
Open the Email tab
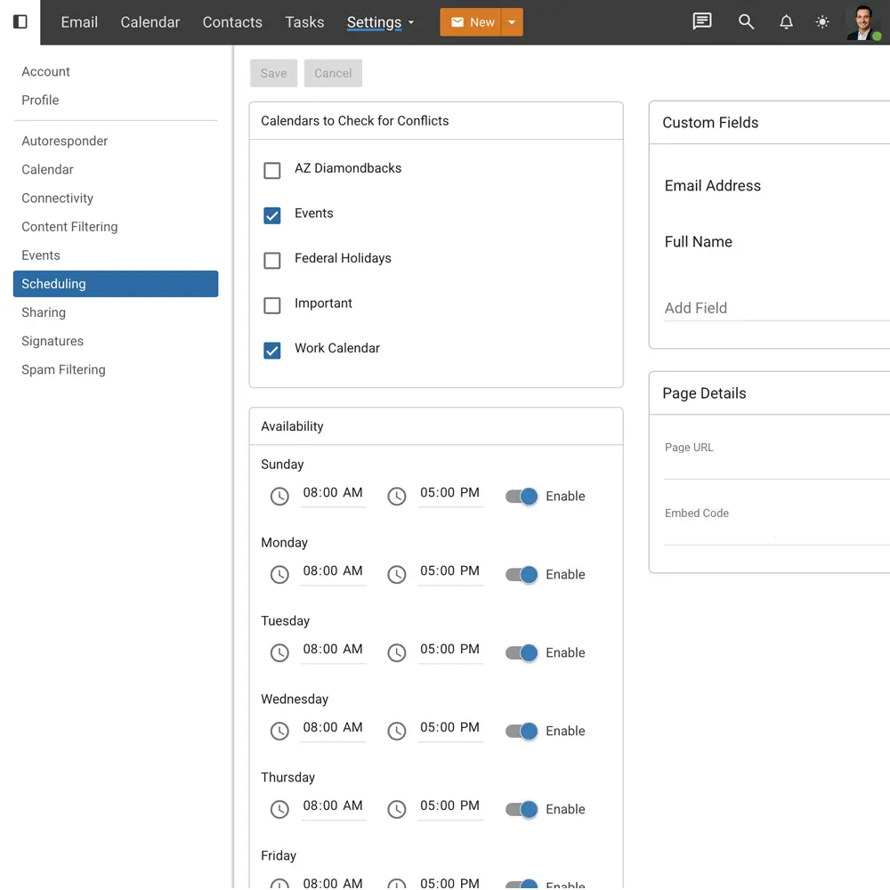point(79,22)
